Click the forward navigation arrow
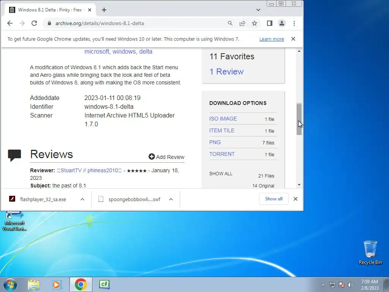 pos(22,23)
